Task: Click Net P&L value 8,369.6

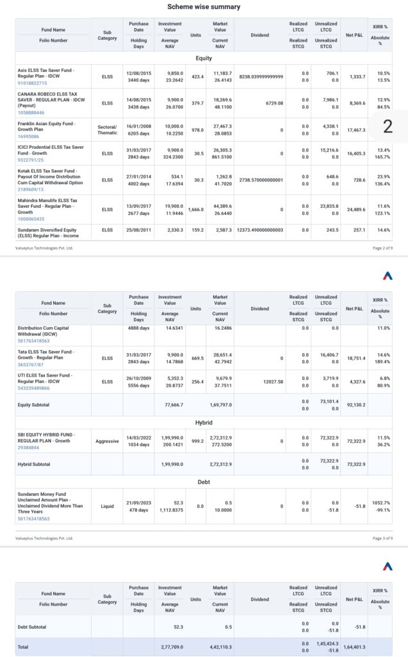Action: coord(357,103)
